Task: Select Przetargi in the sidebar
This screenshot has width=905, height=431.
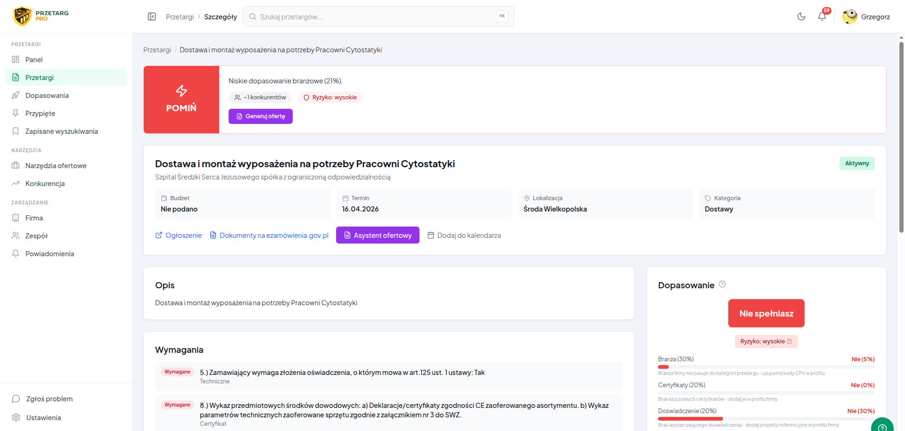Action: [x=66, y=77]
